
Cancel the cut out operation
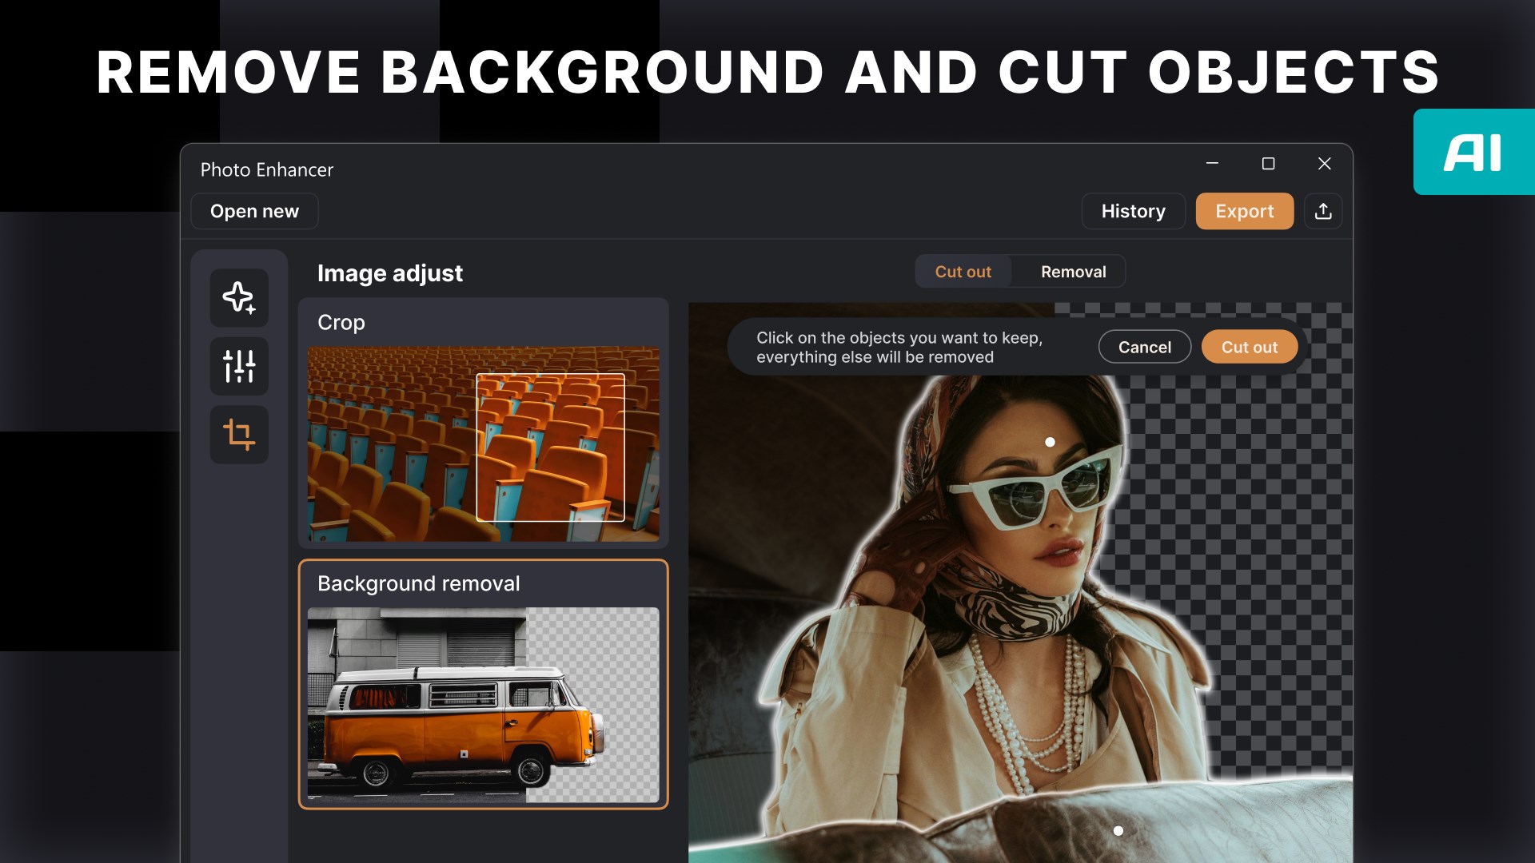pyautogui.click(x=1144, y=347)
